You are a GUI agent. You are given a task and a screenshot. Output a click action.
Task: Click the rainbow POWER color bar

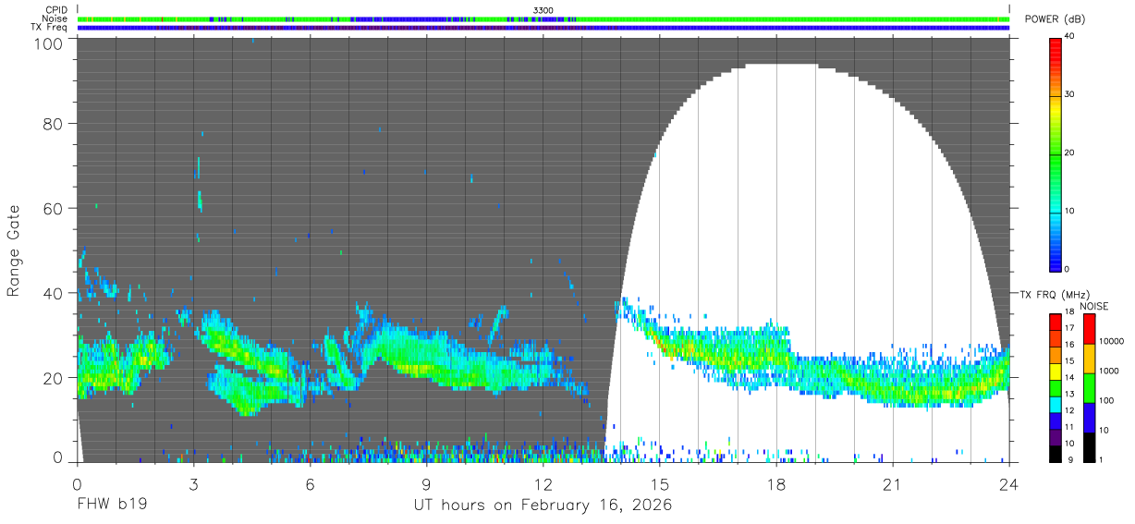1055,153
